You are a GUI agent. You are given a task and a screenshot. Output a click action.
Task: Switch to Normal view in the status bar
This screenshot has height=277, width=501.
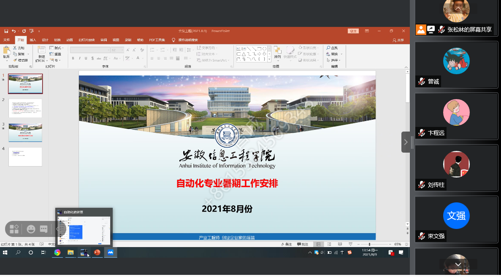(318, 245)
